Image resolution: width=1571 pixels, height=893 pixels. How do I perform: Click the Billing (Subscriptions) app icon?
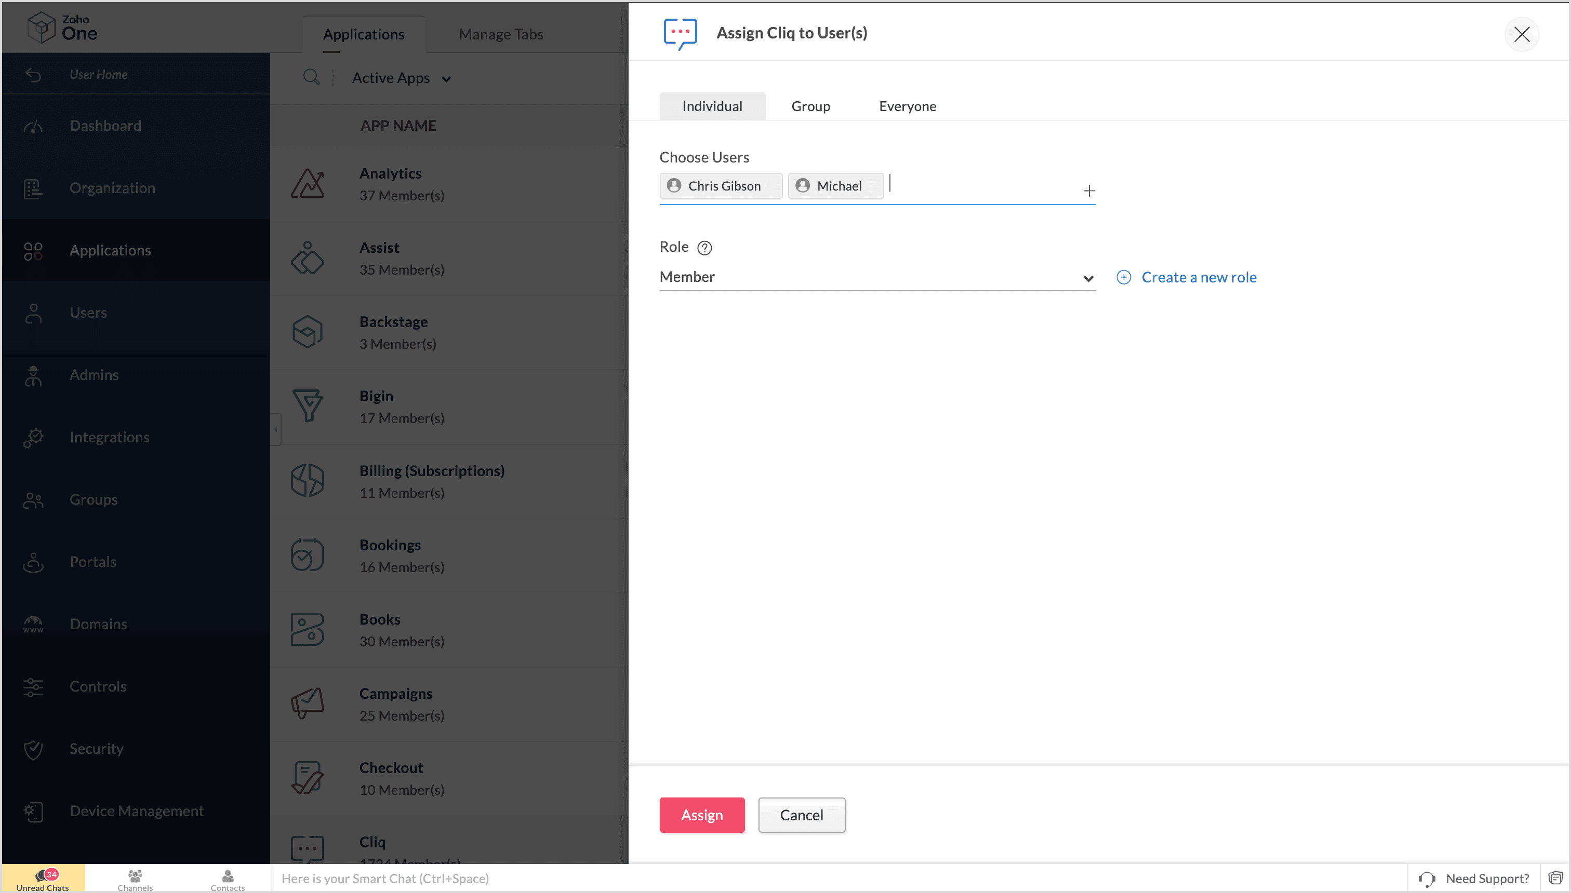tap(308, 480)
